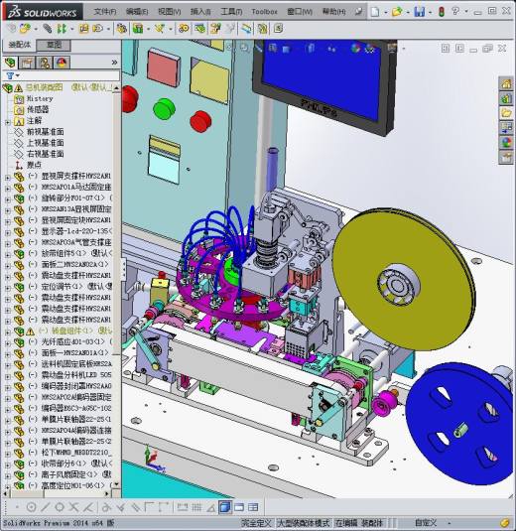Open the 帮助(H) menu
The height and width of the screenshot is (531, 516).
coord(333,12)
